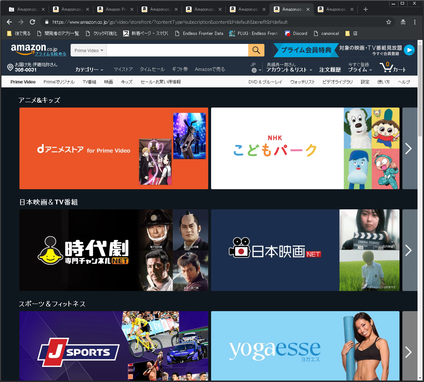
Task: Open the ヘルプ page
Action: 404,82
